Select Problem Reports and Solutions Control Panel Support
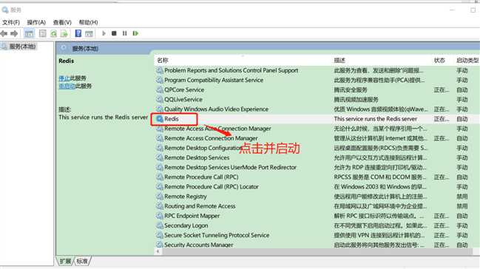This screenshot has height=269, width=480. pyautogui.click(x=231, y=70)
